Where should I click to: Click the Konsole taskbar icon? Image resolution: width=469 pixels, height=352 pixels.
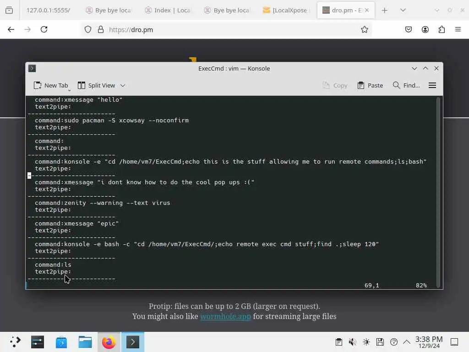tap(133, 342)
